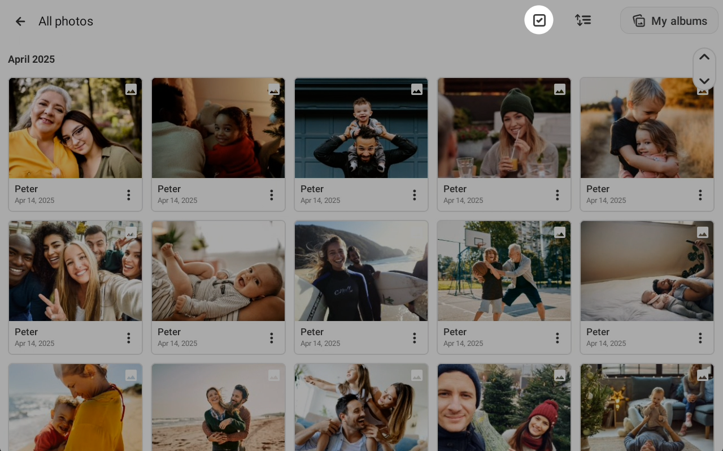
Task: Open My albums
Action: (669, 21)
